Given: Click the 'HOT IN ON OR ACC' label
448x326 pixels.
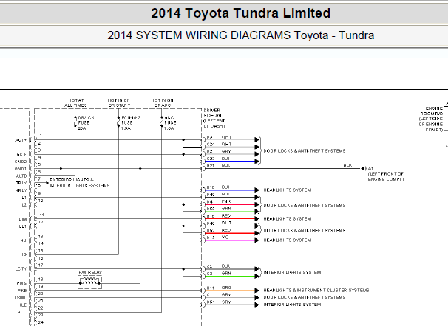Looking at the screenshot, I should click(163, 103).
